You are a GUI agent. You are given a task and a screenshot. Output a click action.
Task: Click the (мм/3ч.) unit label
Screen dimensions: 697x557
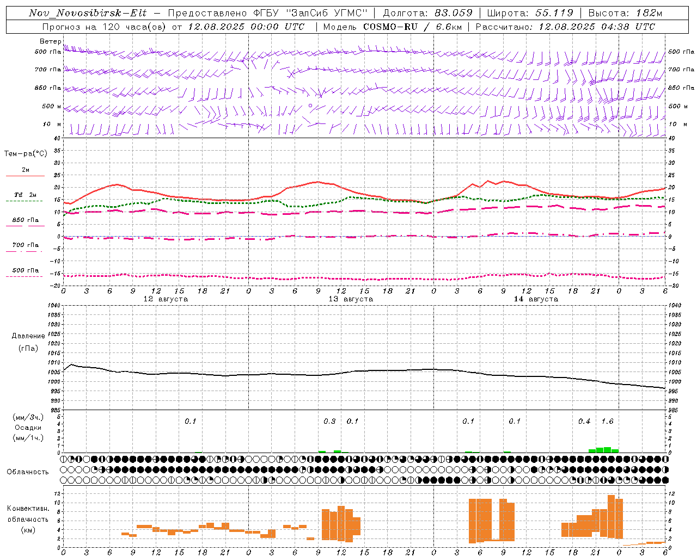[28, 417]
